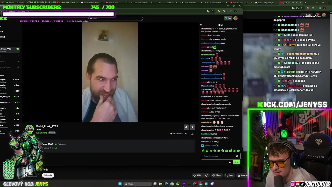
Task: Bookmark page with star in Kick window
Action: pyautogui.click(x=212, y=11)
